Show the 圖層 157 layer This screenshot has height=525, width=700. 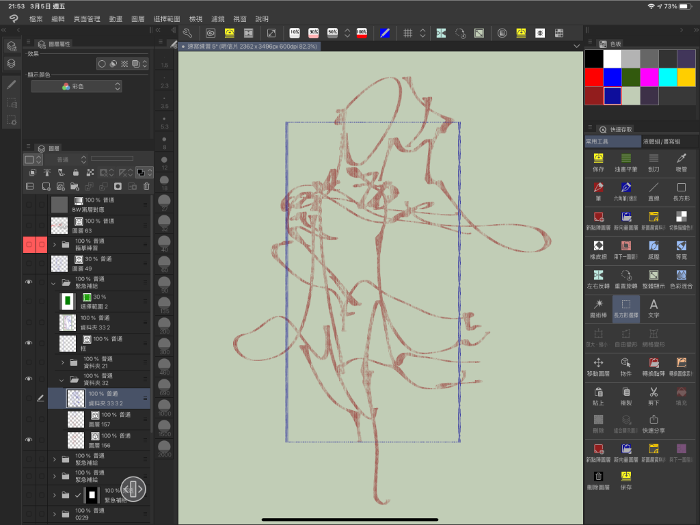29,419
